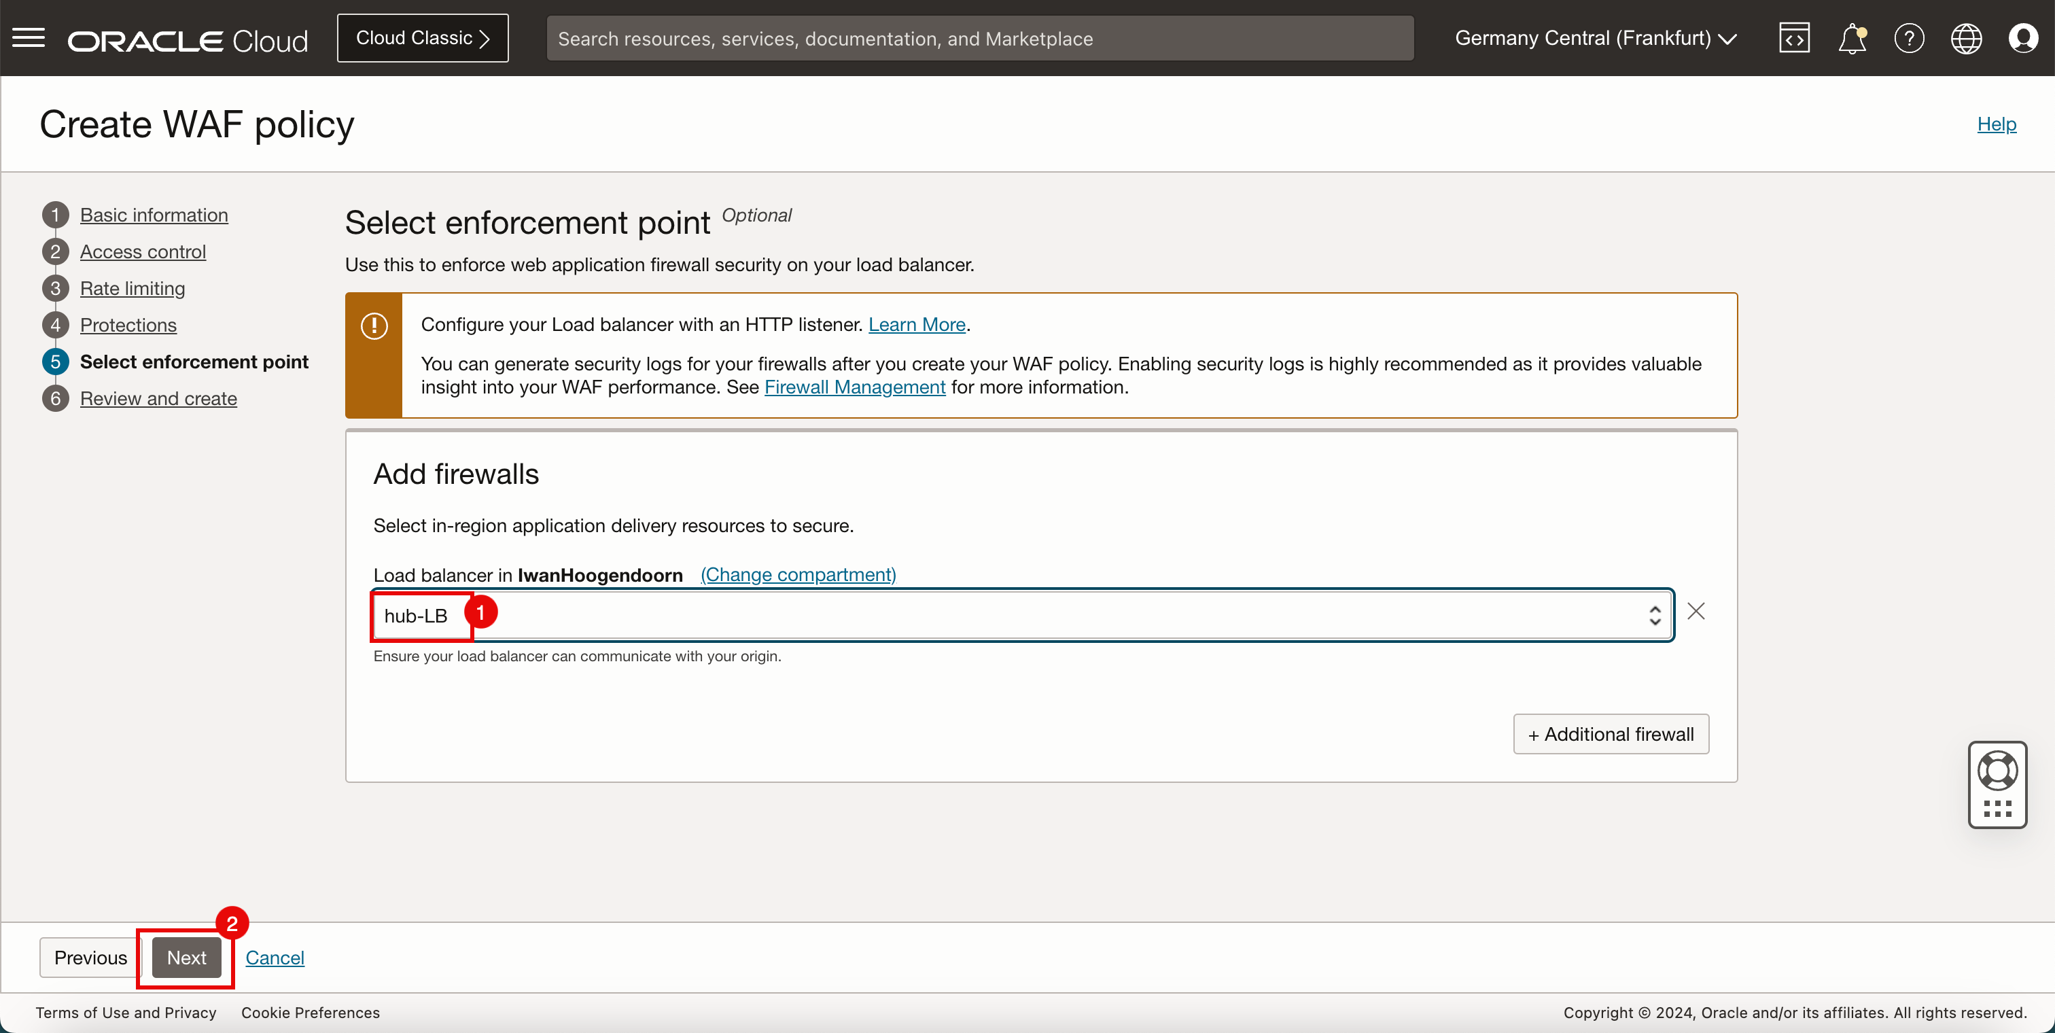The image size is (2055, 1033).
Task: Click the user profile avatar icon
Action: (2024, 38)
